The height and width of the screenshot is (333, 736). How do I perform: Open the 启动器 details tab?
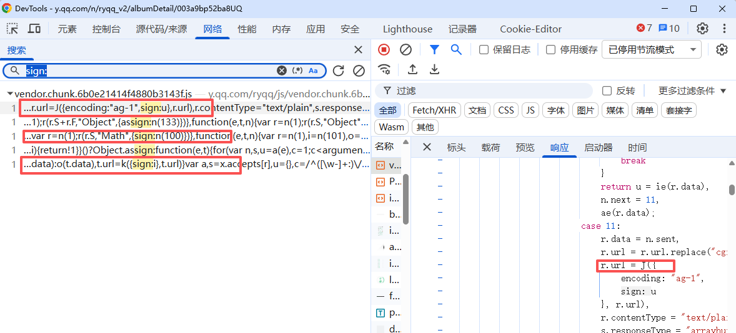click(599, 148)
